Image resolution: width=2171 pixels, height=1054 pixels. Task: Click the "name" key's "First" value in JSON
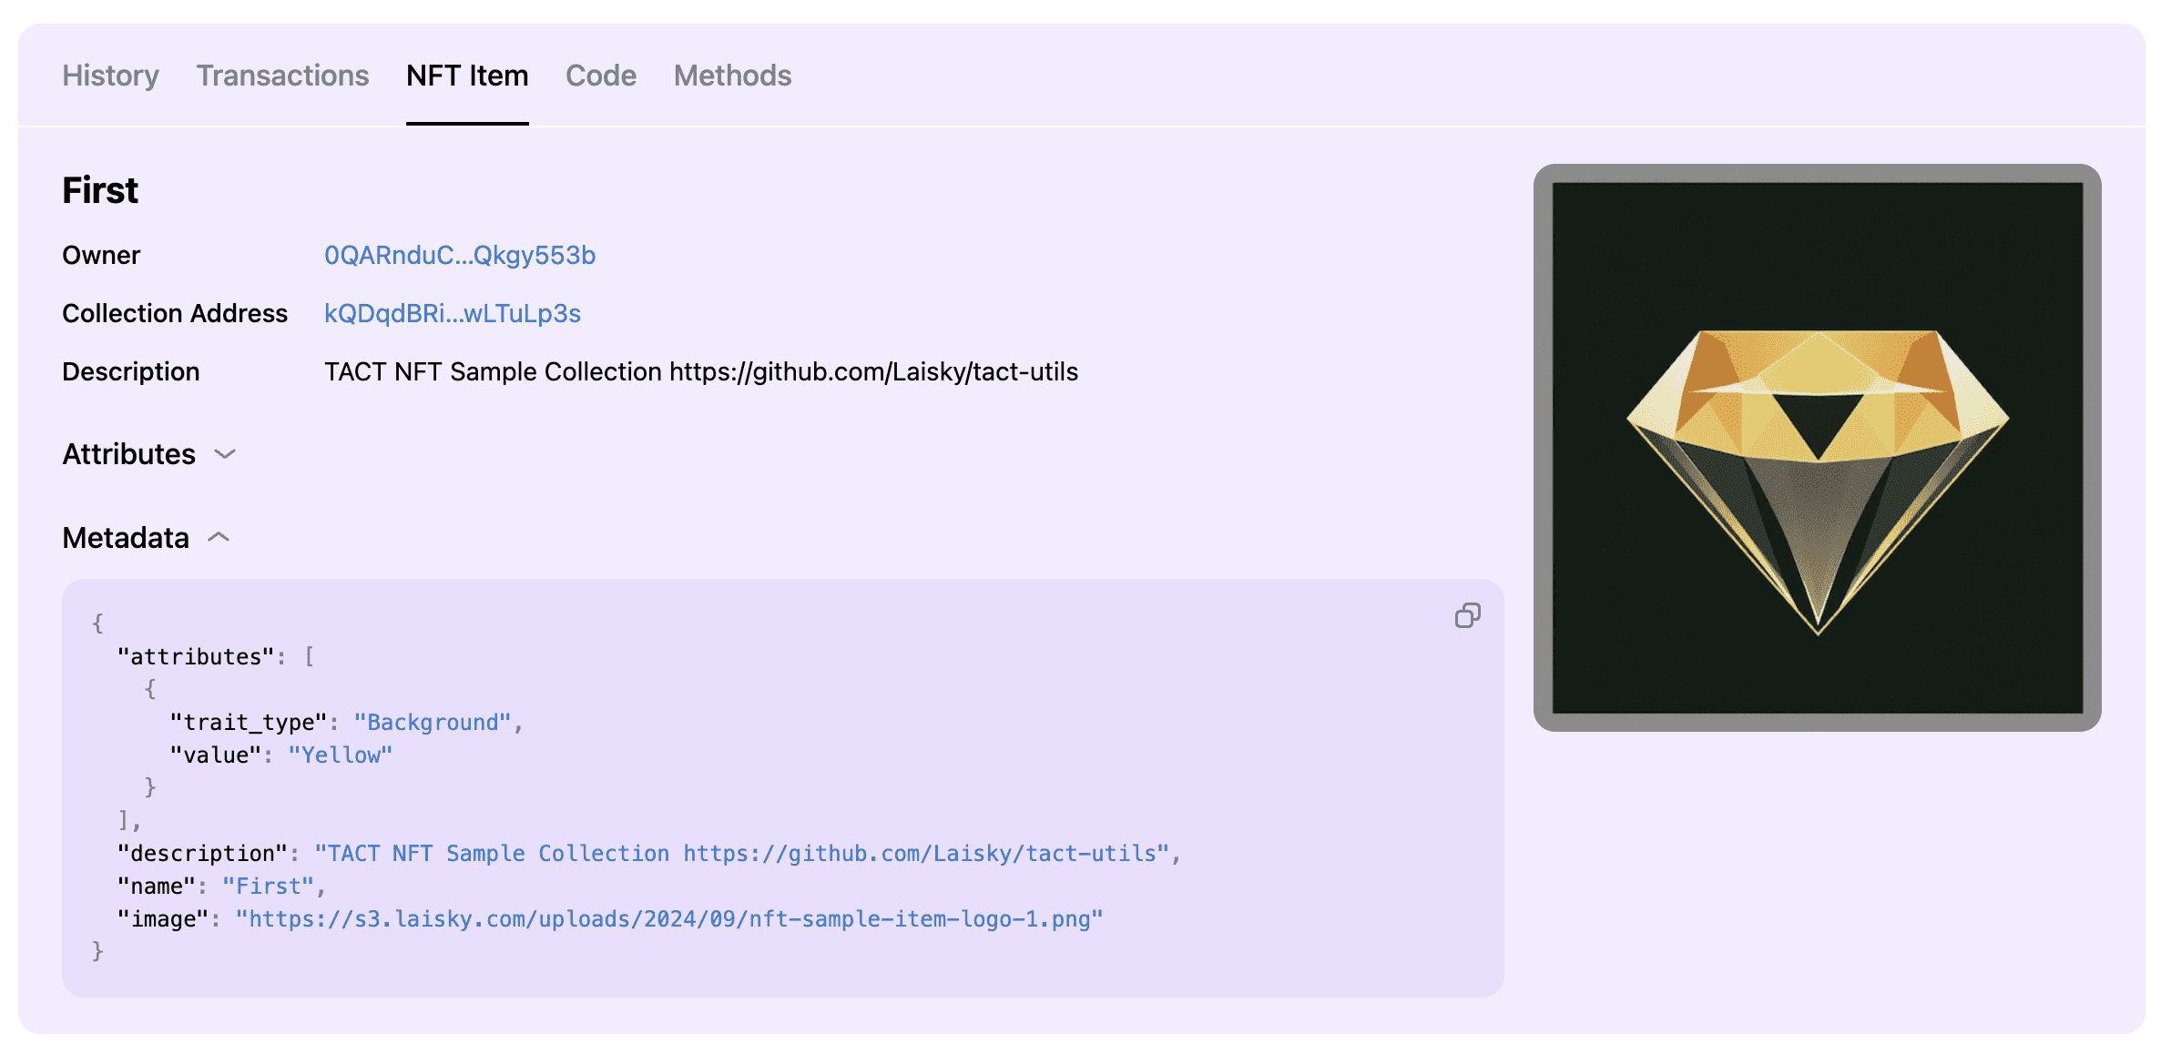click(x=268, y=887)
